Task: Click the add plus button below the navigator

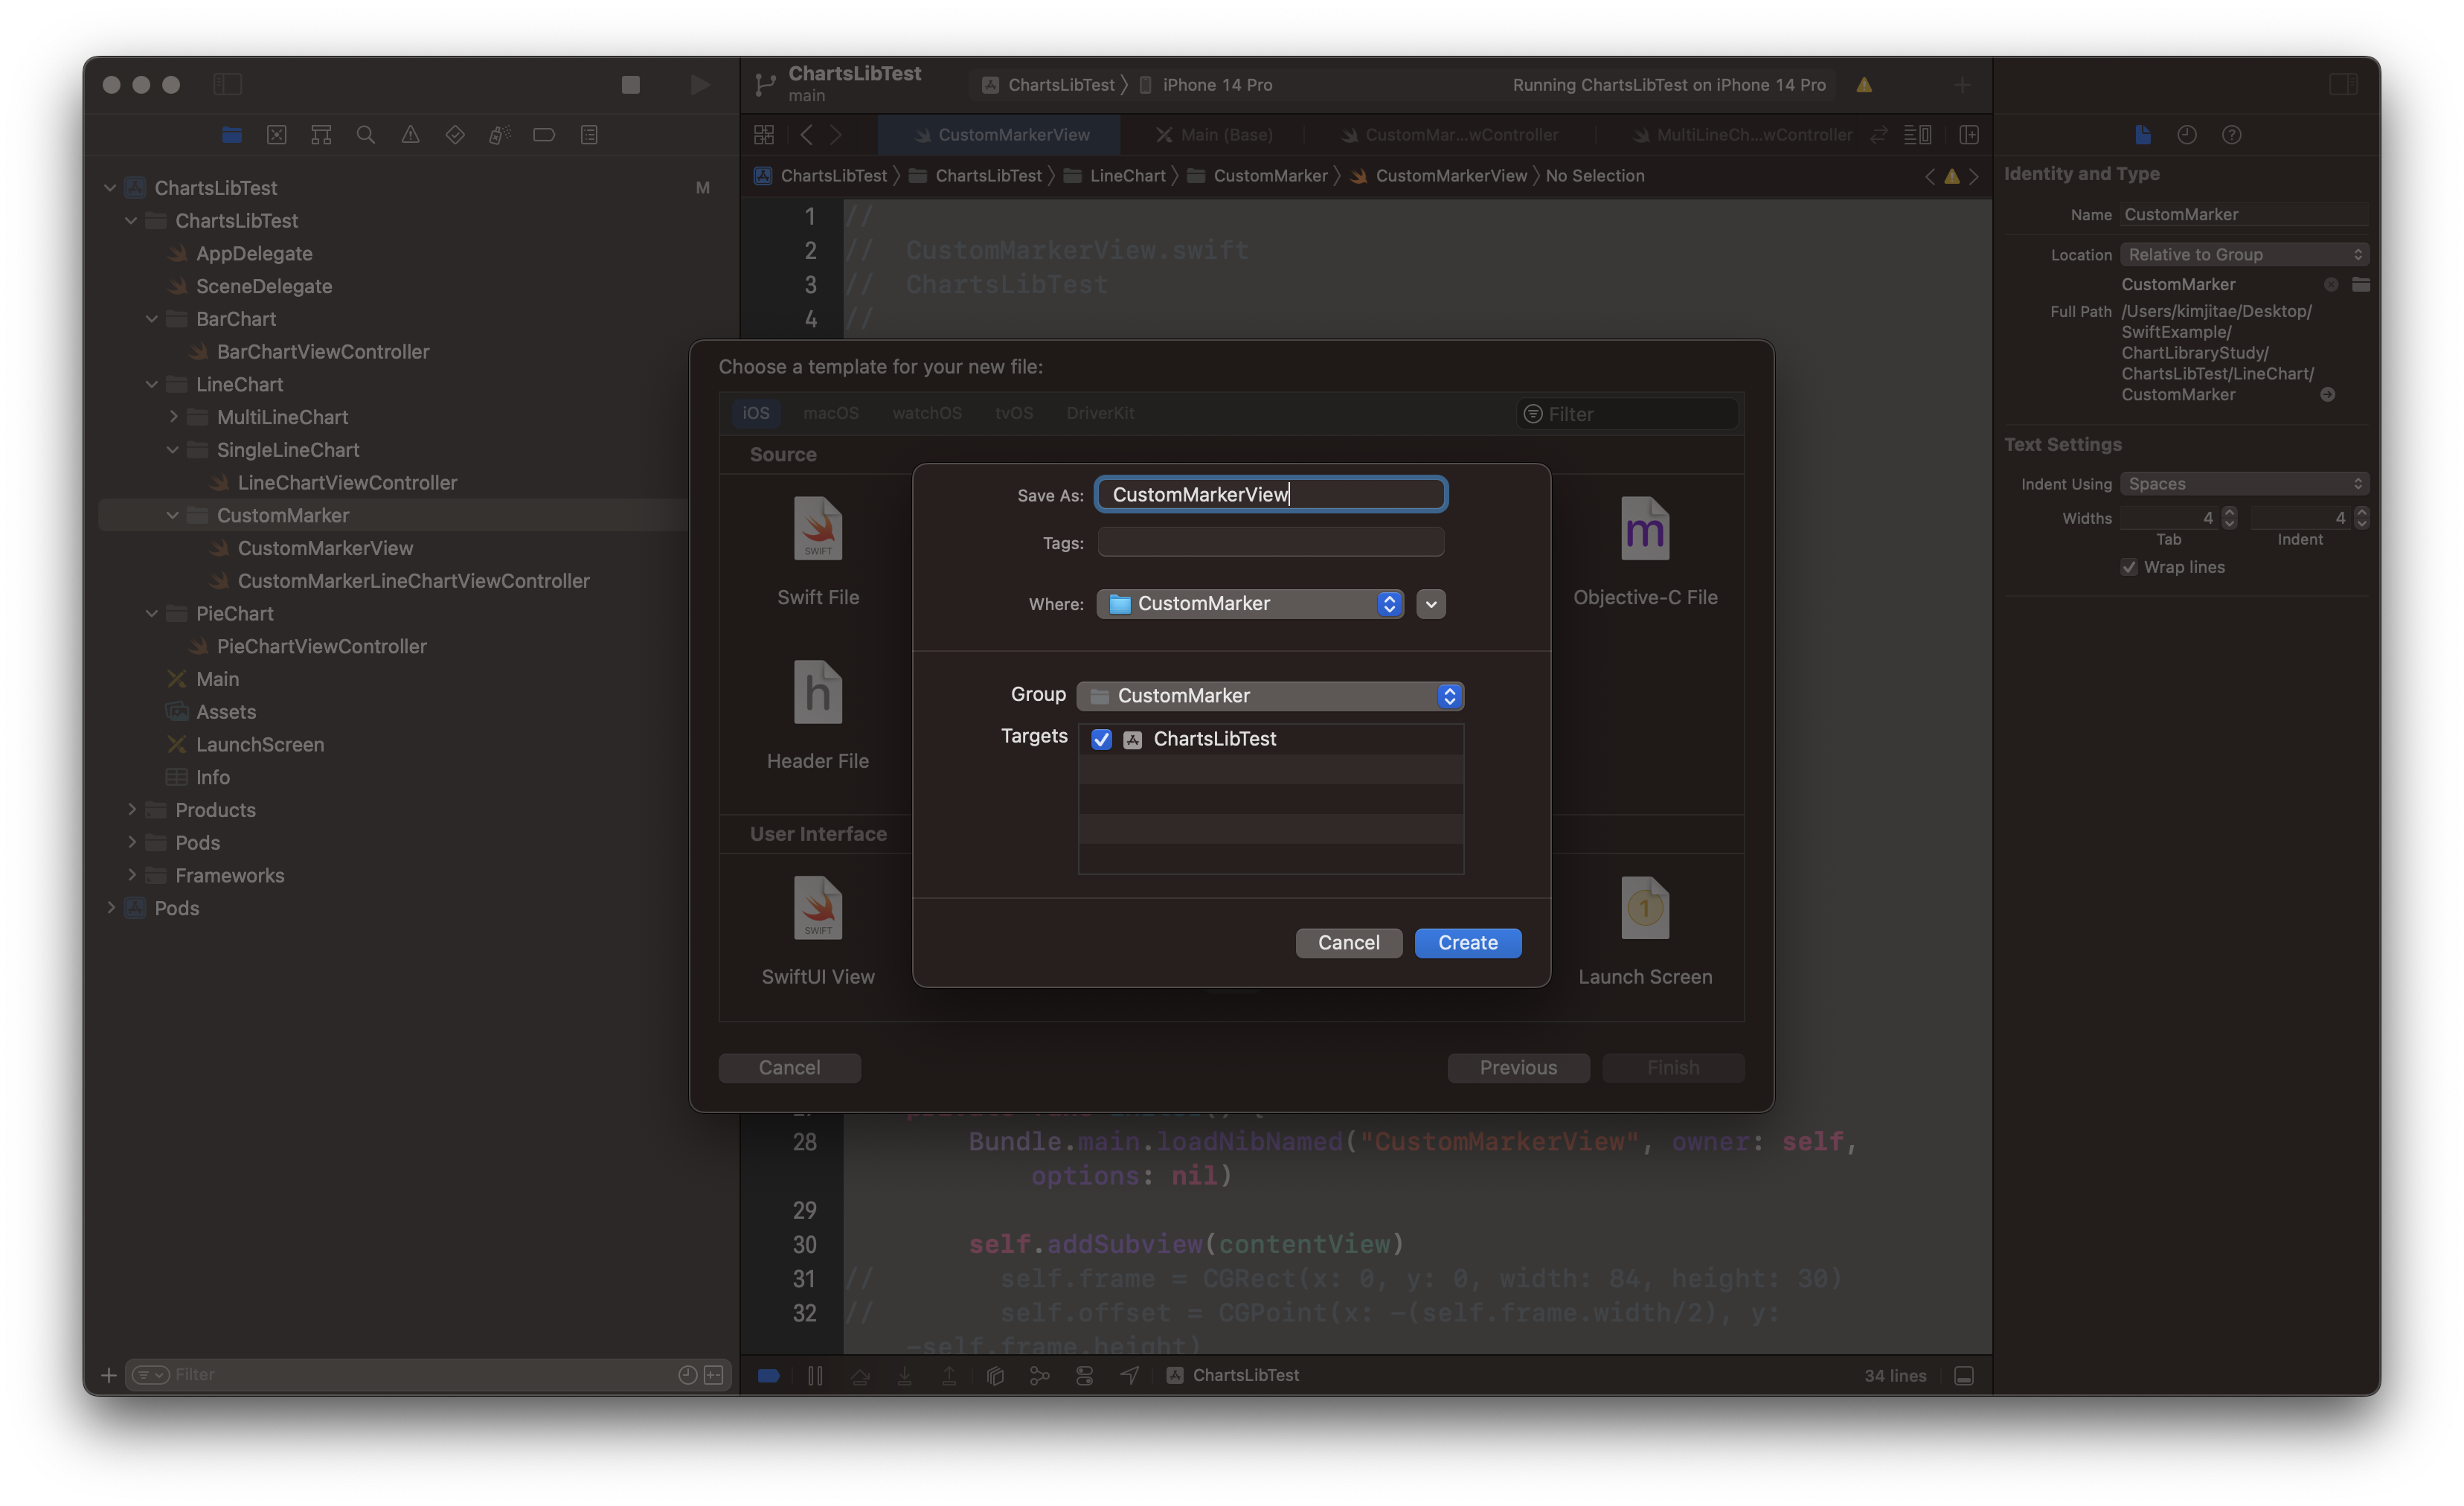Action: click(109, 1375)
